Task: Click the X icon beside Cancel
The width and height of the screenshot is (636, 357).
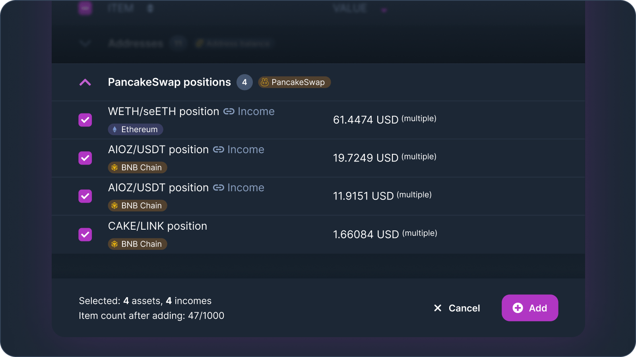Action: (x=438, y=308)
